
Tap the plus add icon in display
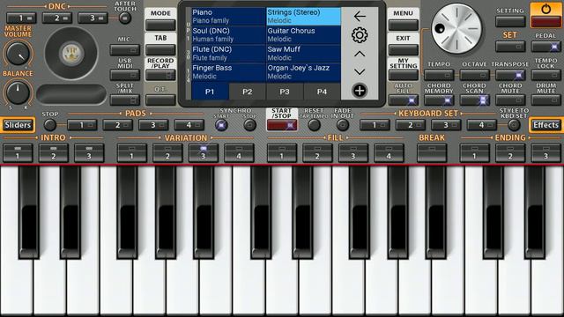pos(360,91)
